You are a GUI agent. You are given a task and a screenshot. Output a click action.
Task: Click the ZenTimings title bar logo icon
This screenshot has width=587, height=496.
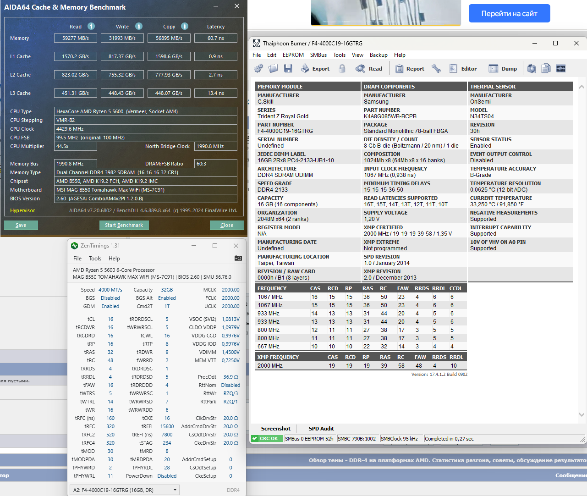click(x=75, y=246)
